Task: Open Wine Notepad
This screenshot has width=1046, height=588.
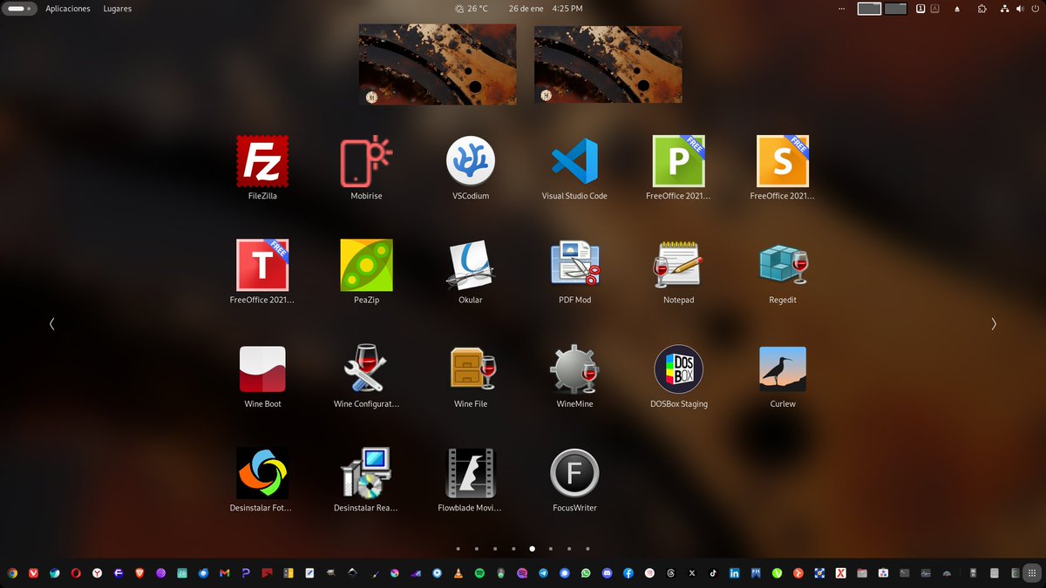Action: pos(678,273)
